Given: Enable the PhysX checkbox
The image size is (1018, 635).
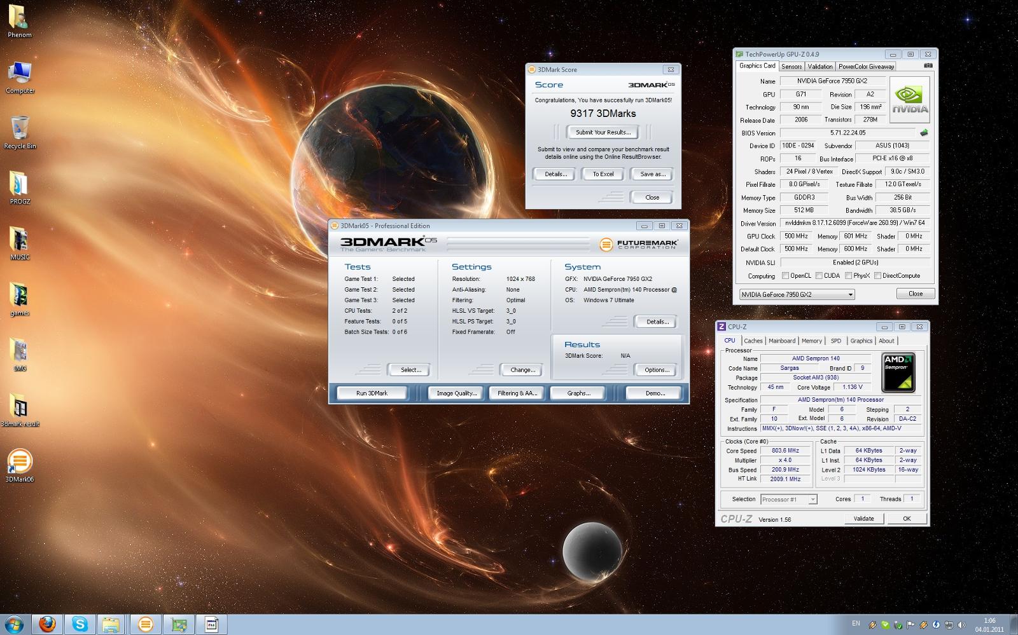Looking at the screenshot, I should click(x=848, y=276).
